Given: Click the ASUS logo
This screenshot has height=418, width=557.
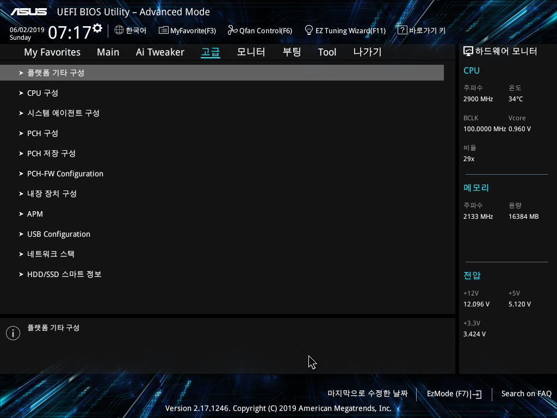Looking at the screenshot, I should [28, 12].
